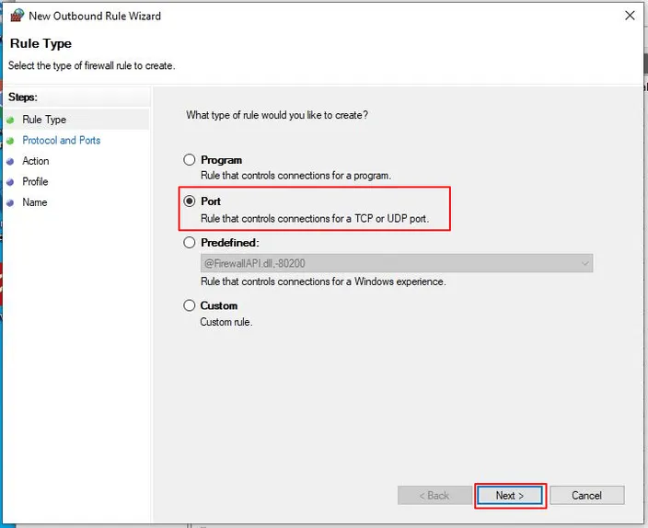The image size is (648, 528).
Task: Click the green bullet beside Rule Type
Action: point(10,121)
